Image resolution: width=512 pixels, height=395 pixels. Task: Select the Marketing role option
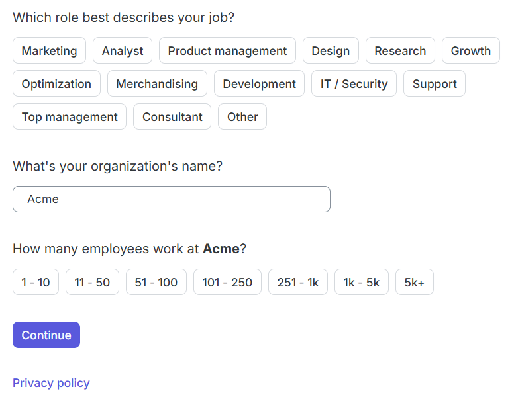[49, 50]
